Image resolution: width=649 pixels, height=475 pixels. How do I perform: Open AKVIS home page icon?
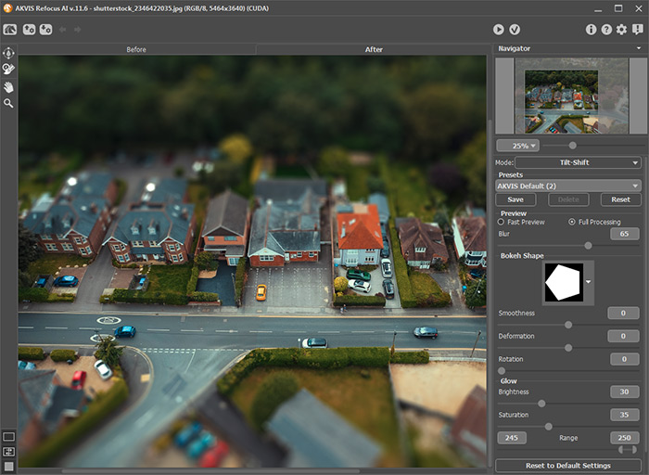(x=10, y=30)
